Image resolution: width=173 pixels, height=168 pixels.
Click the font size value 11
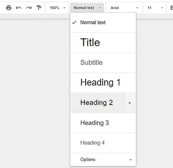point(149,8)
